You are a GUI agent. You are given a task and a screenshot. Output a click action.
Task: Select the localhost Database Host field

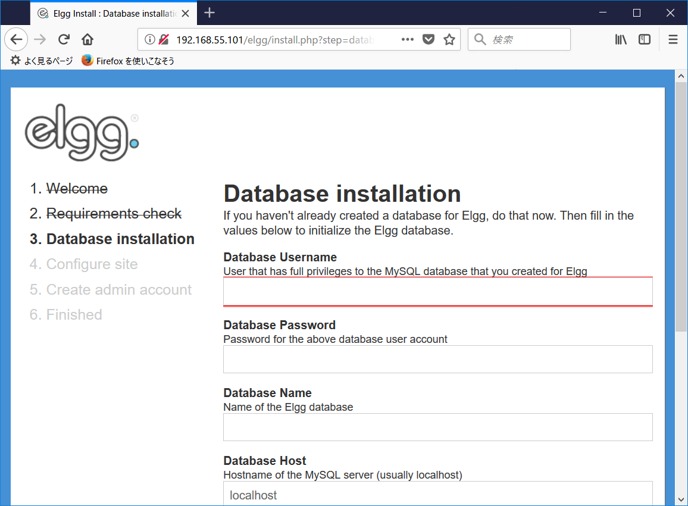(x=437, y=495)
